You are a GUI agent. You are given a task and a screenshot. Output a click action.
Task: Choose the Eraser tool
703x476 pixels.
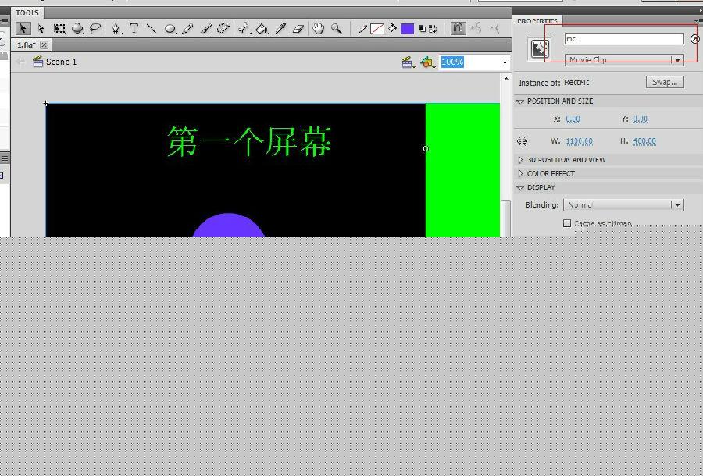[x=298, y=29]
